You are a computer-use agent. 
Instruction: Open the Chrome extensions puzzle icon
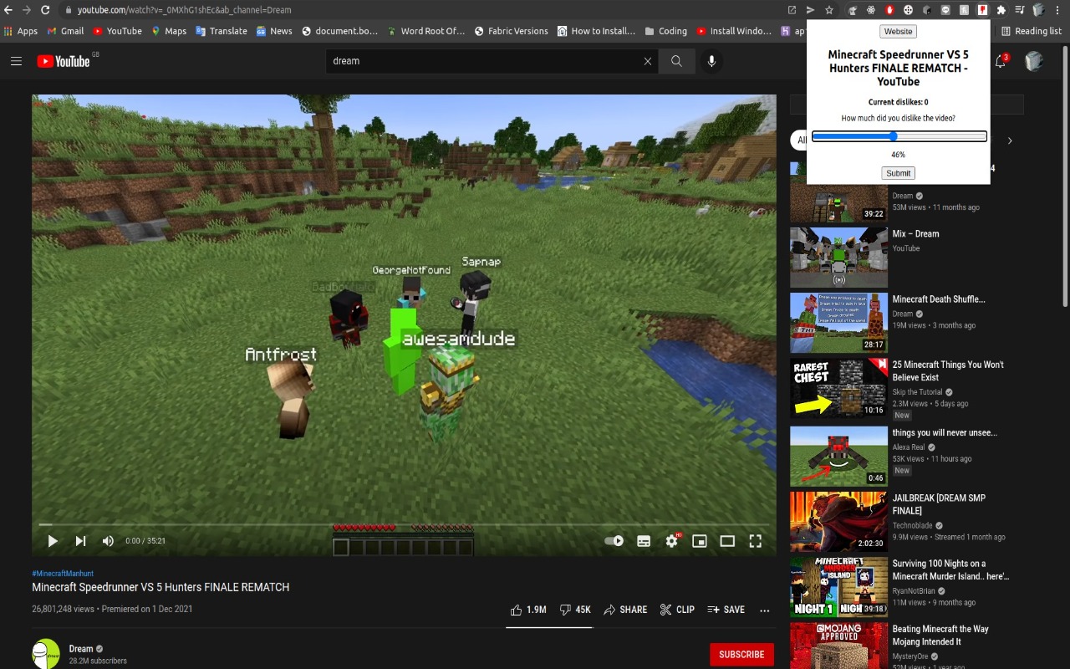(x=1001, y=10)
